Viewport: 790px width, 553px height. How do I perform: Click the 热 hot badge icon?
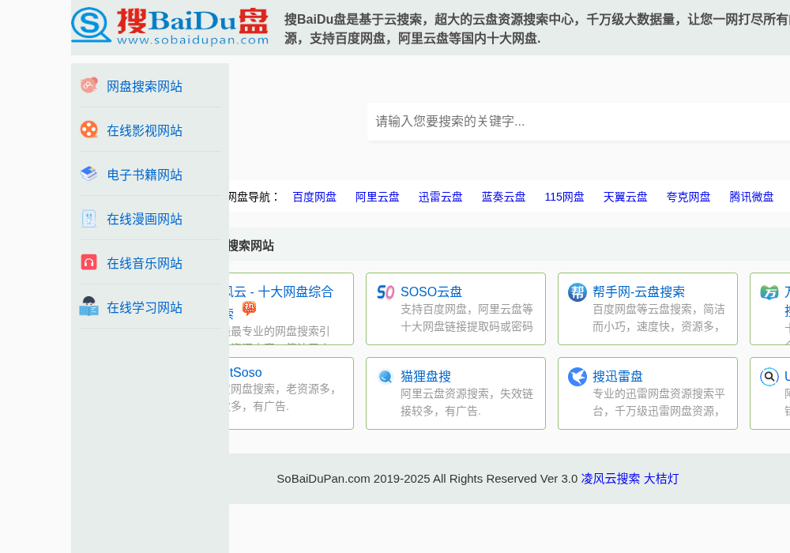pos(249,308)
